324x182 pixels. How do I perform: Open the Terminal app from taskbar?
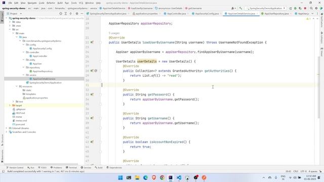click(129, 177)
